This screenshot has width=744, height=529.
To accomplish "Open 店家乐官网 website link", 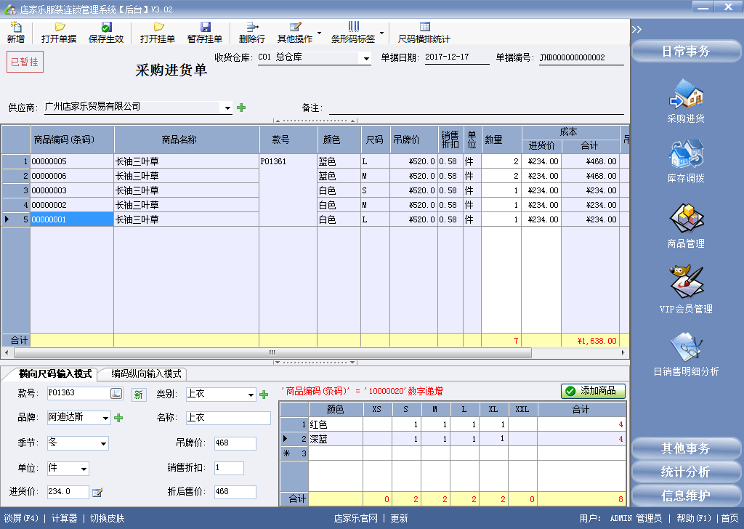I will 356,518.
